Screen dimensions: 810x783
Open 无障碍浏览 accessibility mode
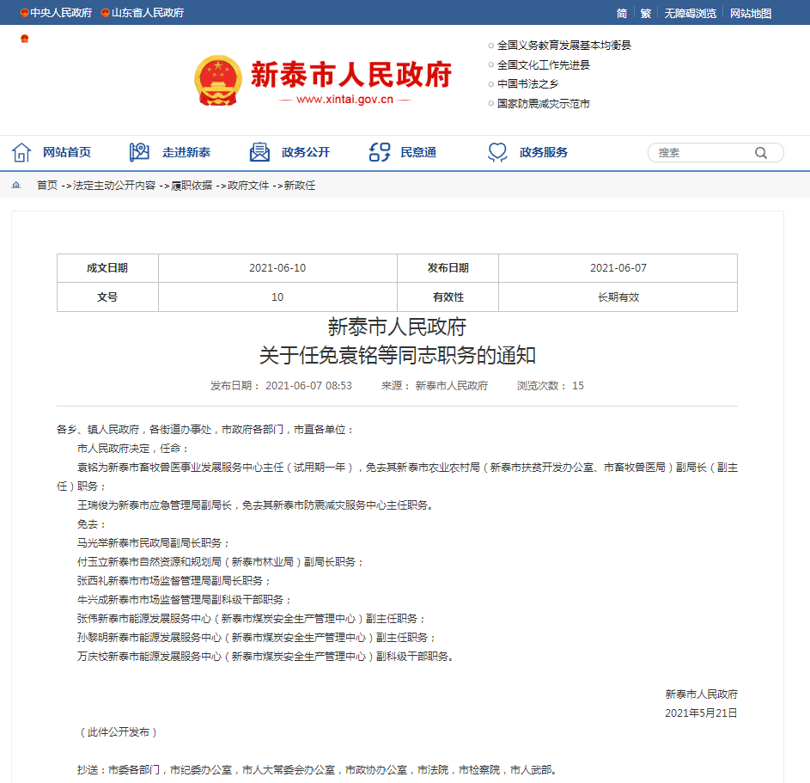point(690,14)
